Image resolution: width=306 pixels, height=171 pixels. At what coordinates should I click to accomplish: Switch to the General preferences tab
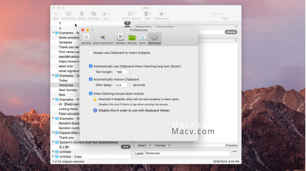86,39
